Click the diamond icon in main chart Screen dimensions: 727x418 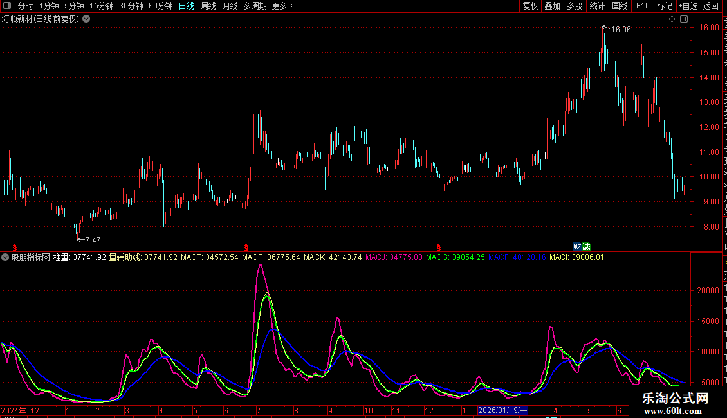click(x=672, y=19)
